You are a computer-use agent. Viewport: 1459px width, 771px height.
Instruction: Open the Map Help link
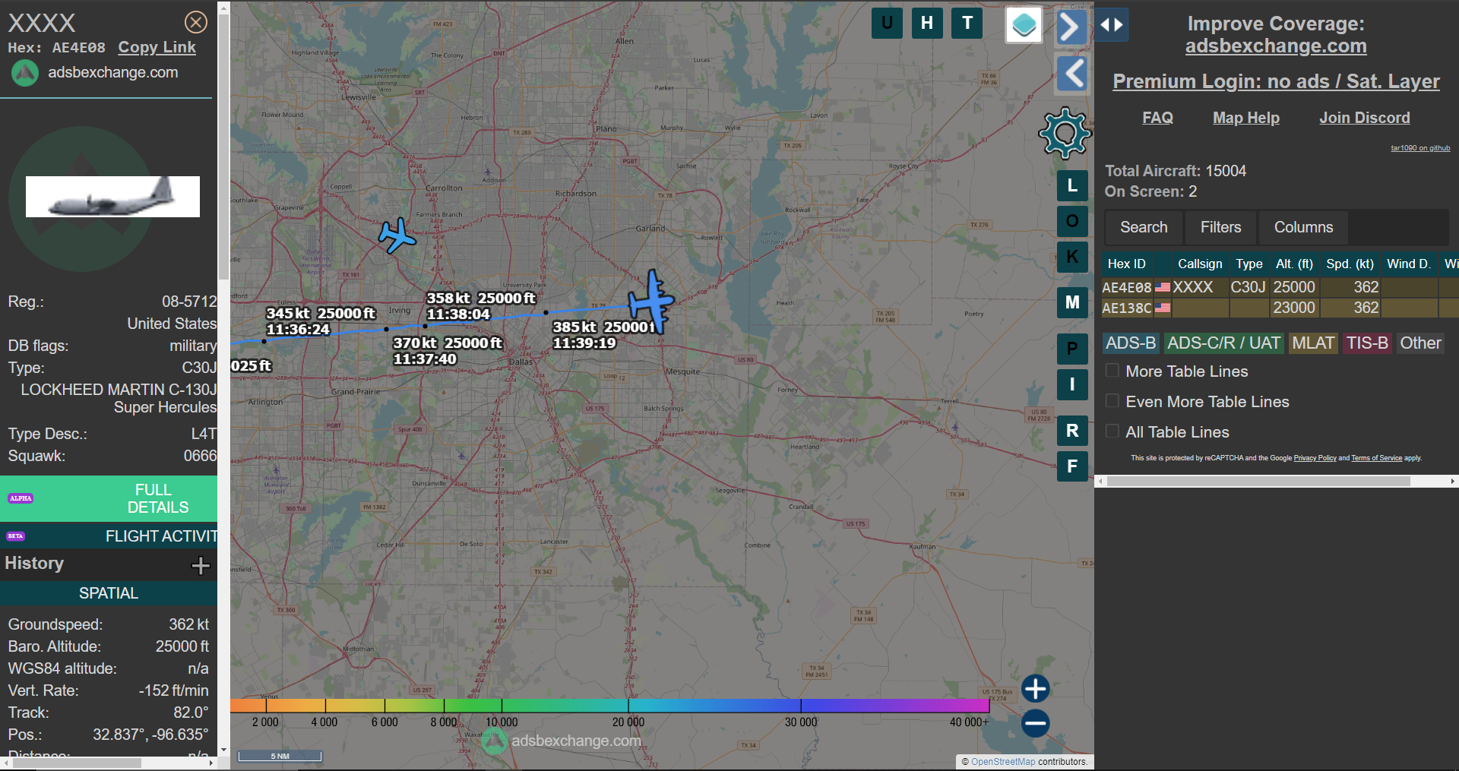pos(1246,118)
